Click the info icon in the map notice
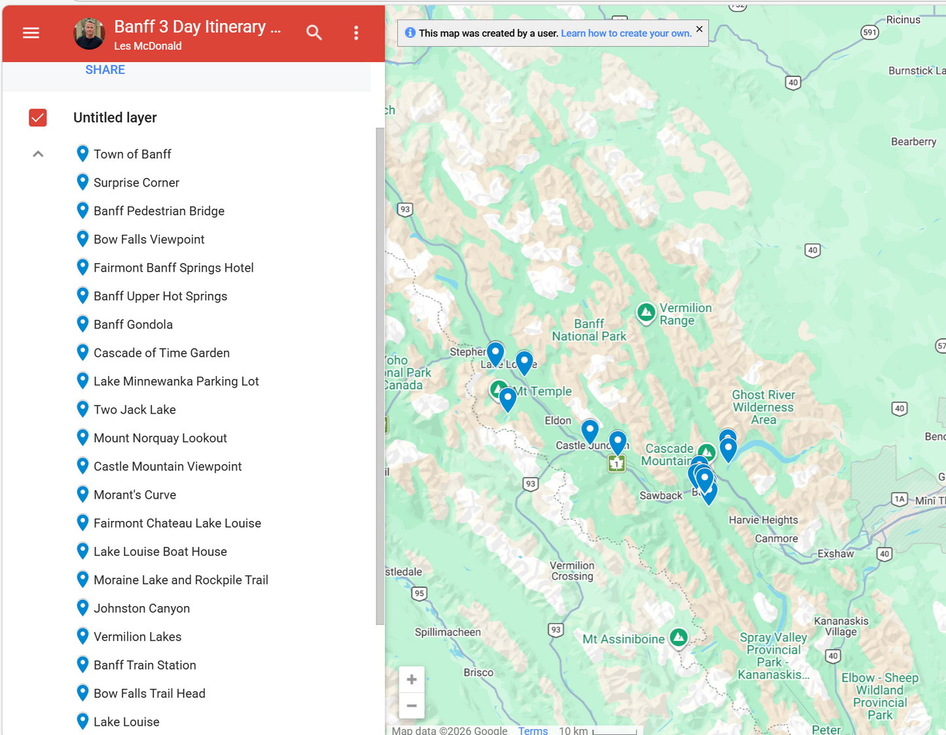This screenshot has height=735, width=946. [410, 33]
